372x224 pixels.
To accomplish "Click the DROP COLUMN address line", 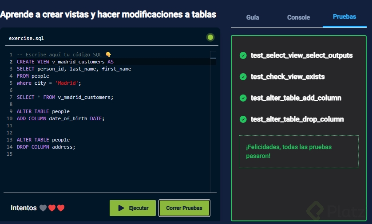I will pyautogui.click(x=46, y=147).
